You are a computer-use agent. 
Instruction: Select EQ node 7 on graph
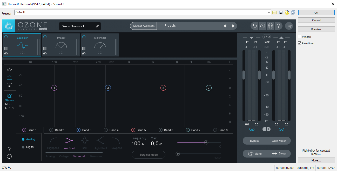(209, 88)
